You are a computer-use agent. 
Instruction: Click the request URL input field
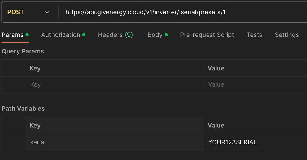pyautogui.click(x=180, y=12)
